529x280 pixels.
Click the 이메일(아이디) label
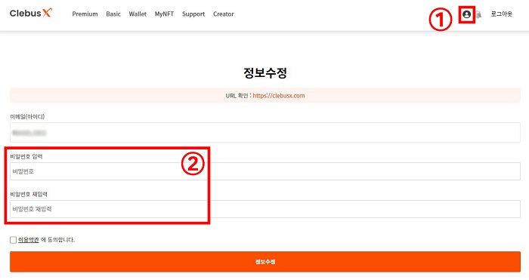pos(27,116)
